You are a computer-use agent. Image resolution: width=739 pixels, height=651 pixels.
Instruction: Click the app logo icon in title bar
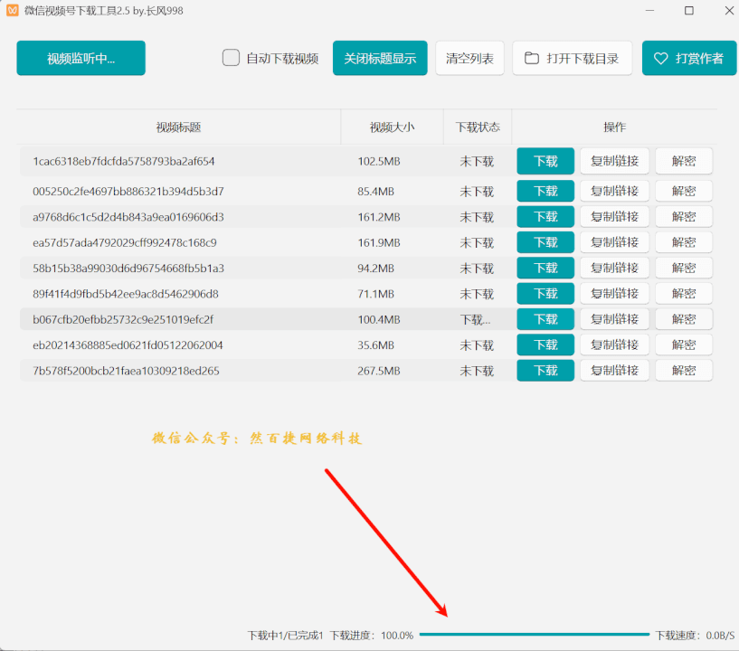tap(14, 11)
